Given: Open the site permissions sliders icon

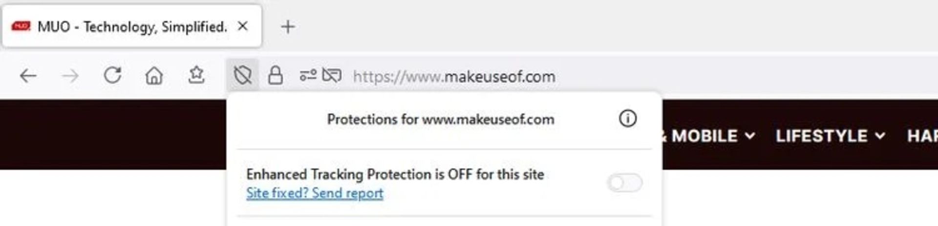Looking at the screenshot, I should [x=308, y=76].
